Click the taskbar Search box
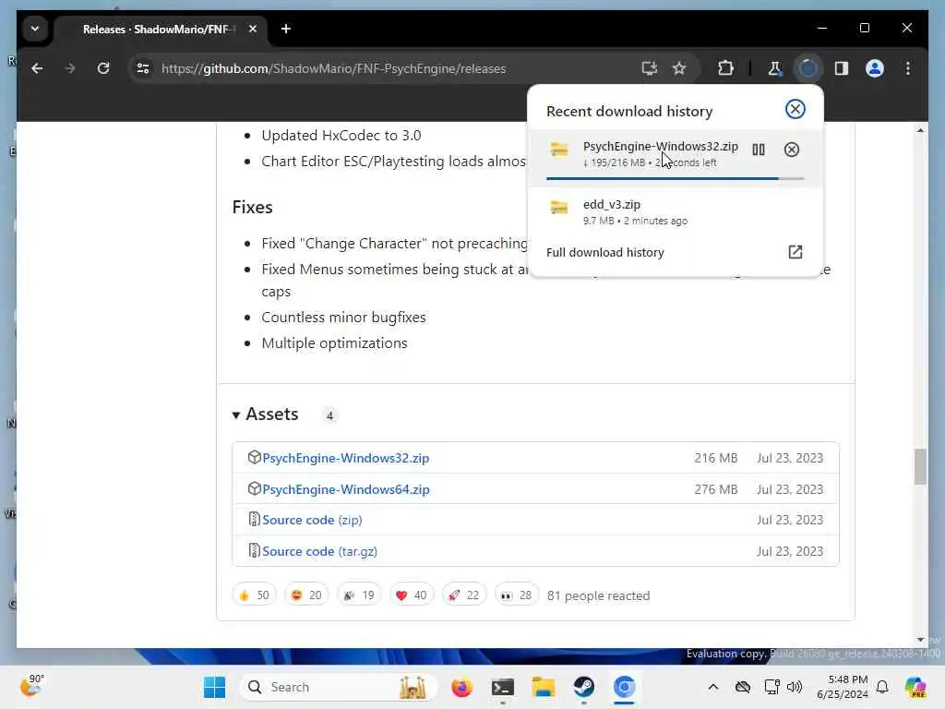 (x=339, y=687)
